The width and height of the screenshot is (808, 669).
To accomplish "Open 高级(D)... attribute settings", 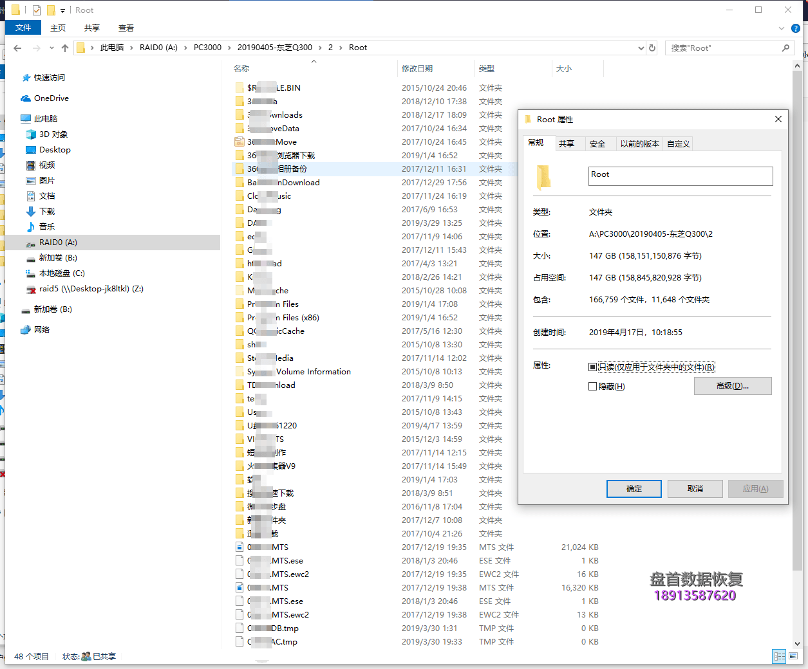I will 733,386.
